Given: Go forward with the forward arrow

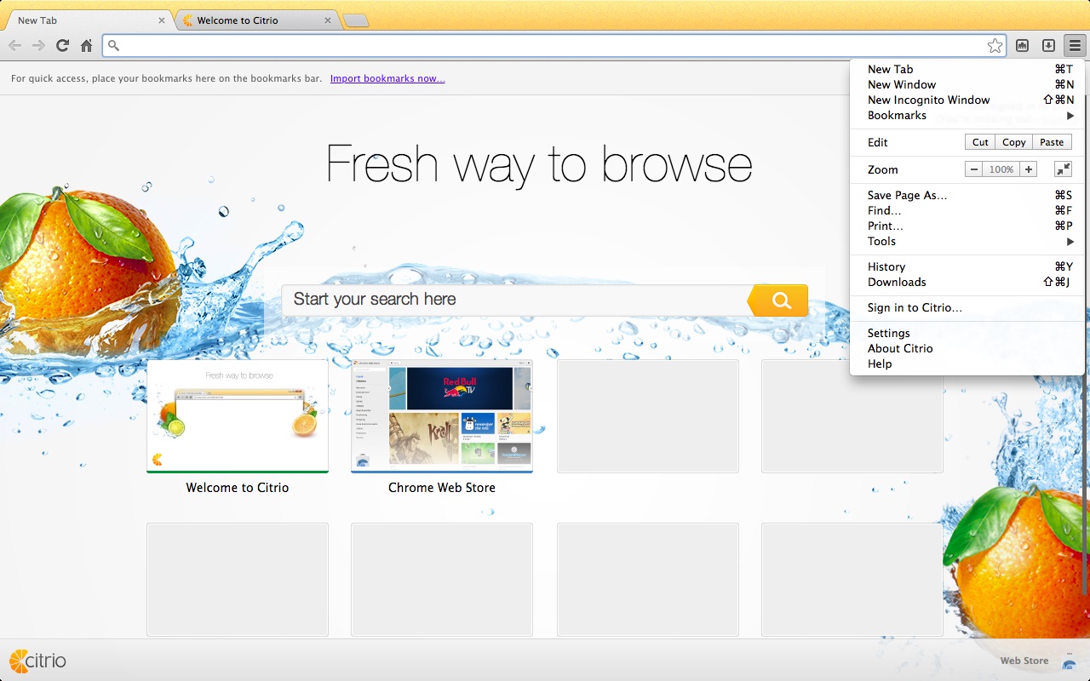Looking at the screenshot, I should tap(38, 46).
